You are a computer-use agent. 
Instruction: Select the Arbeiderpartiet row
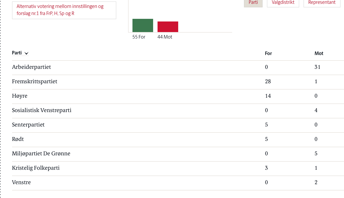click(x=32, y=67)
